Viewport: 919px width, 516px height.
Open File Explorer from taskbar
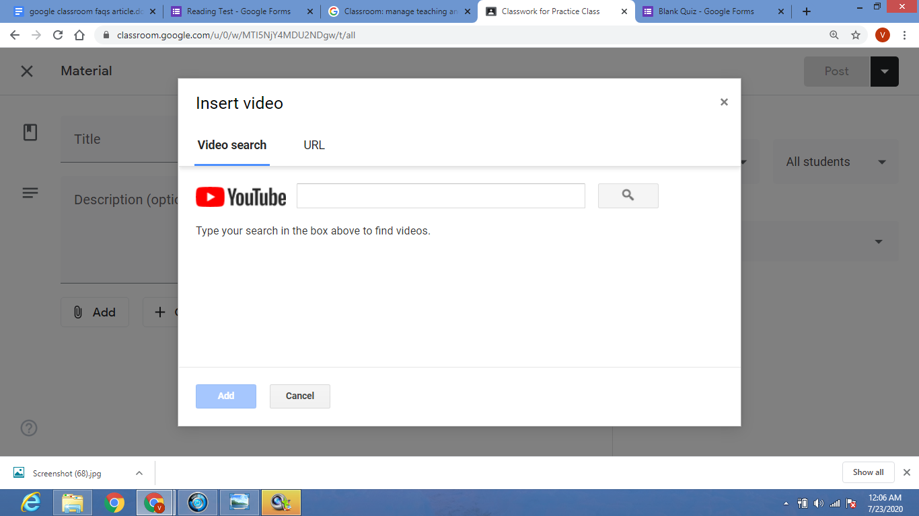[x=73, y=503]
